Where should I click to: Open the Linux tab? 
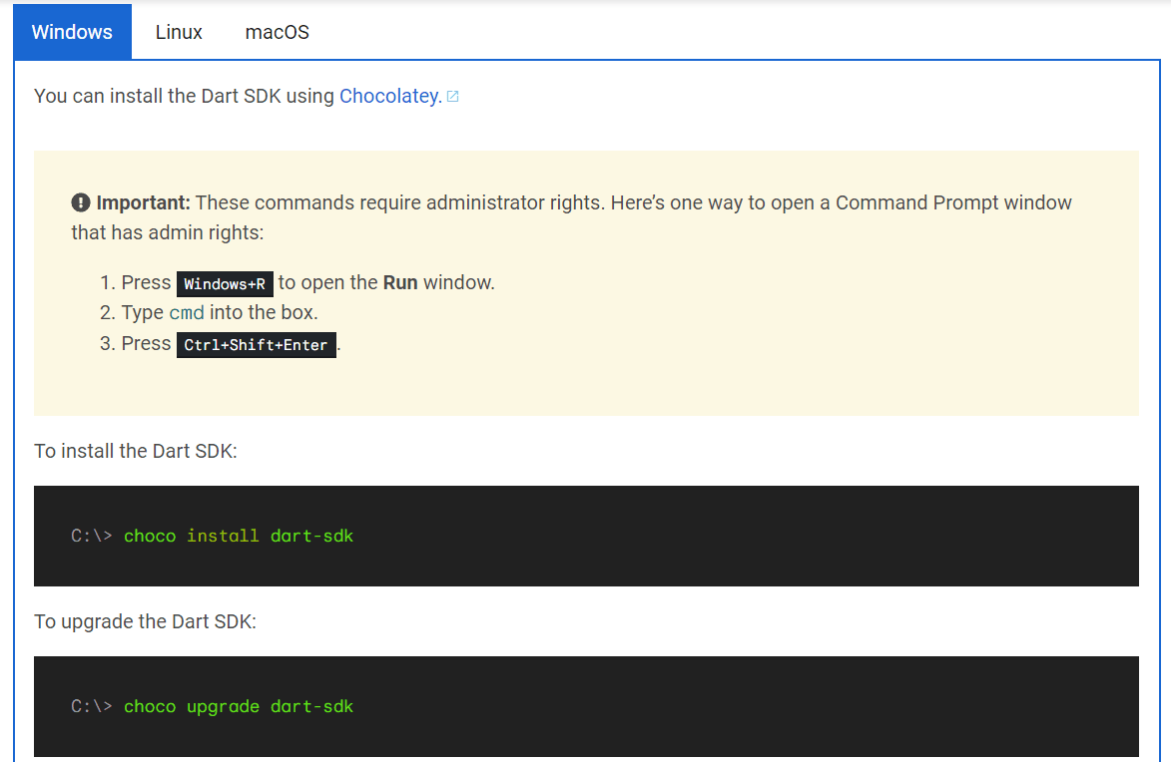point(179,32)
